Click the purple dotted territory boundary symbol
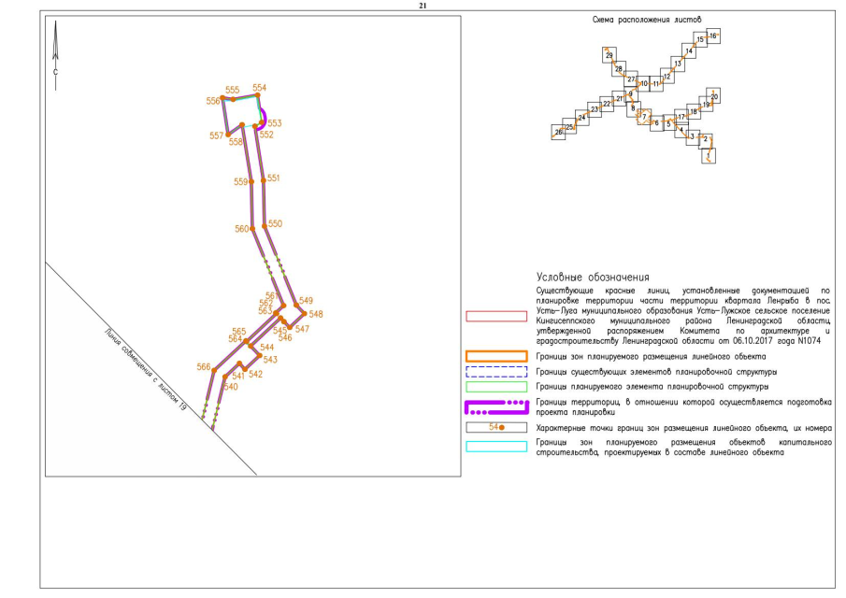Viewport: 846px width, 598px height. point(499,406)
